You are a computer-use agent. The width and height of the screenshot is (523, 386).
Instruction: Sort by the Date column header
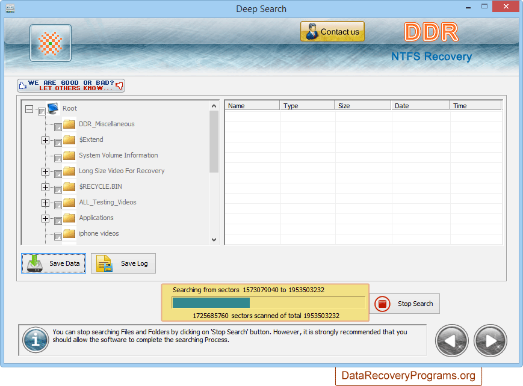(x=421, y=106)
